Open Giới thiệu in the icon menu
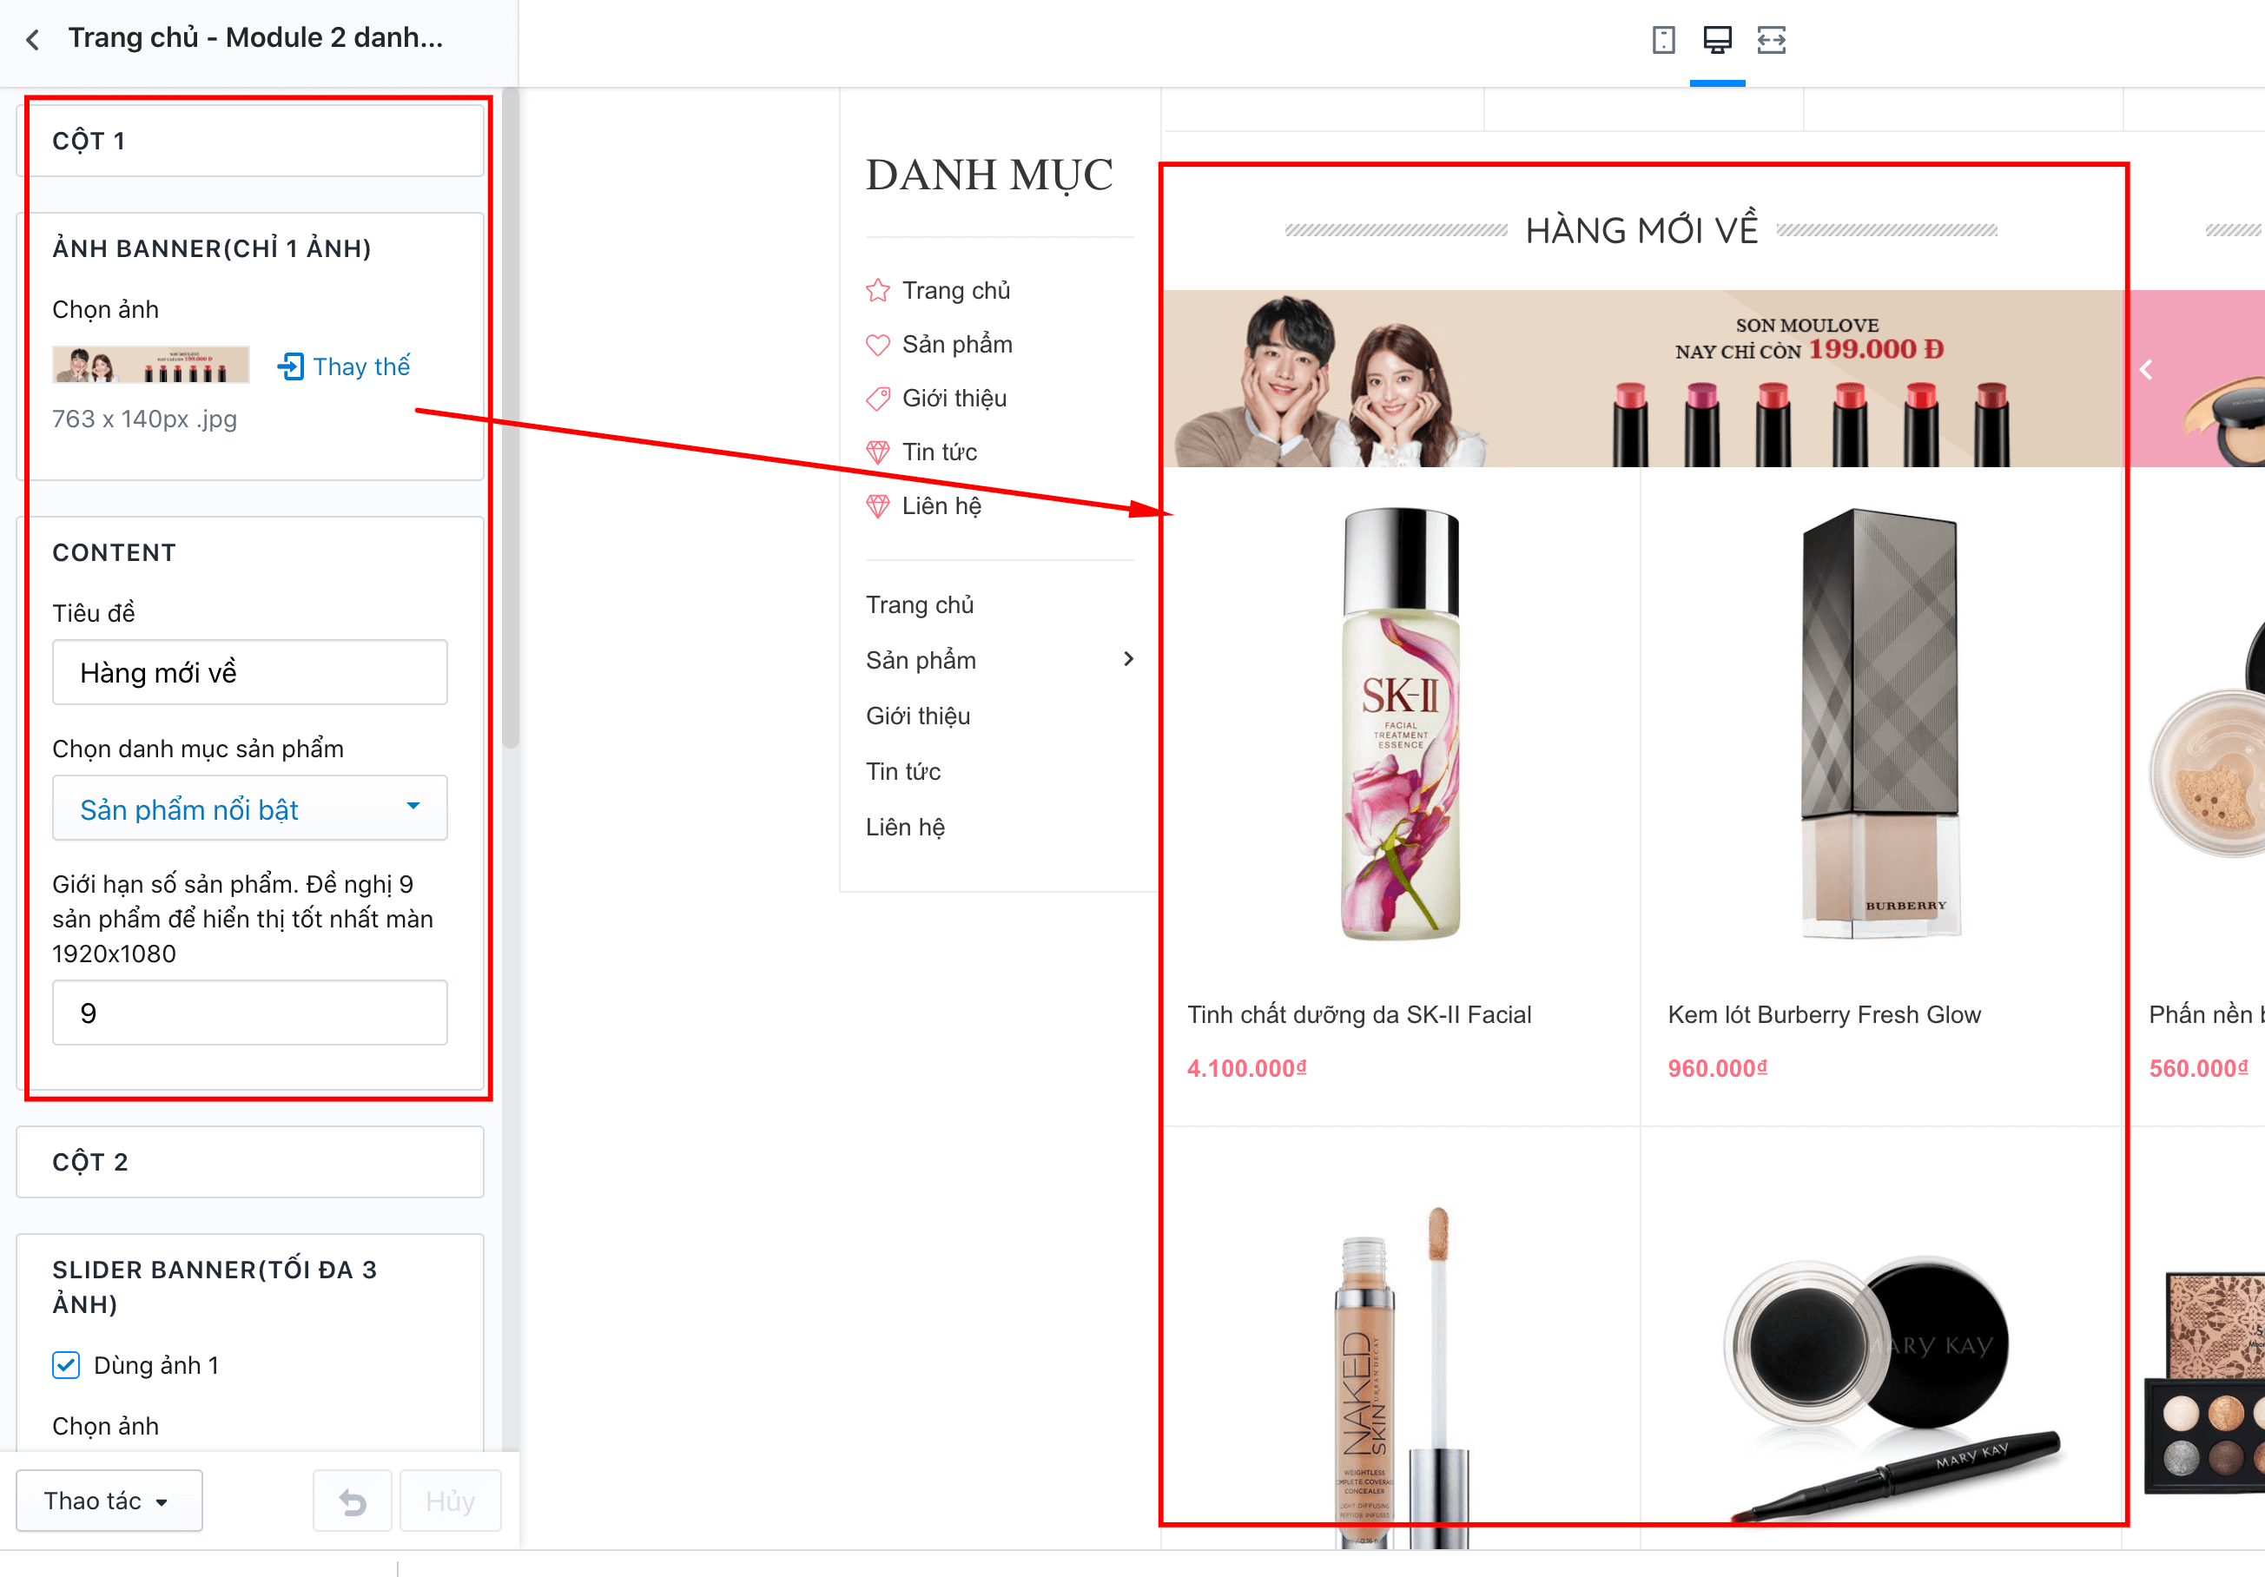Viewport: 2265px width, 1577px height. (954, 399)
